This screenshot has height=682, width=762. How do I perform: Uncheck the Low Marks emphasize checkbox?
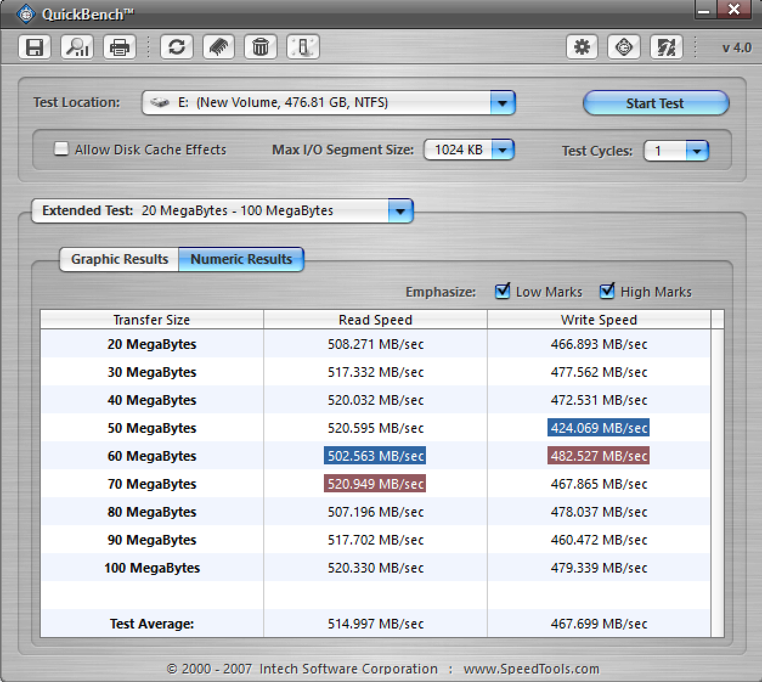pos(503,292)
